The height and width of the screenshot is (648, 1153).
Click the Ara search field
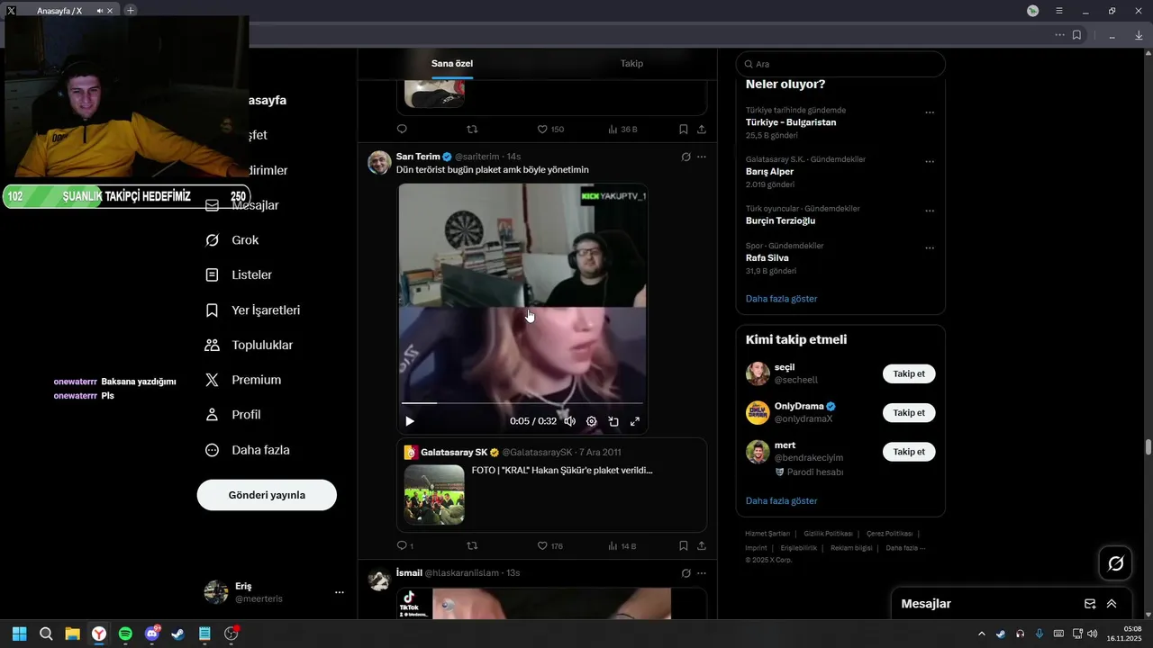[x=840, y=64]
